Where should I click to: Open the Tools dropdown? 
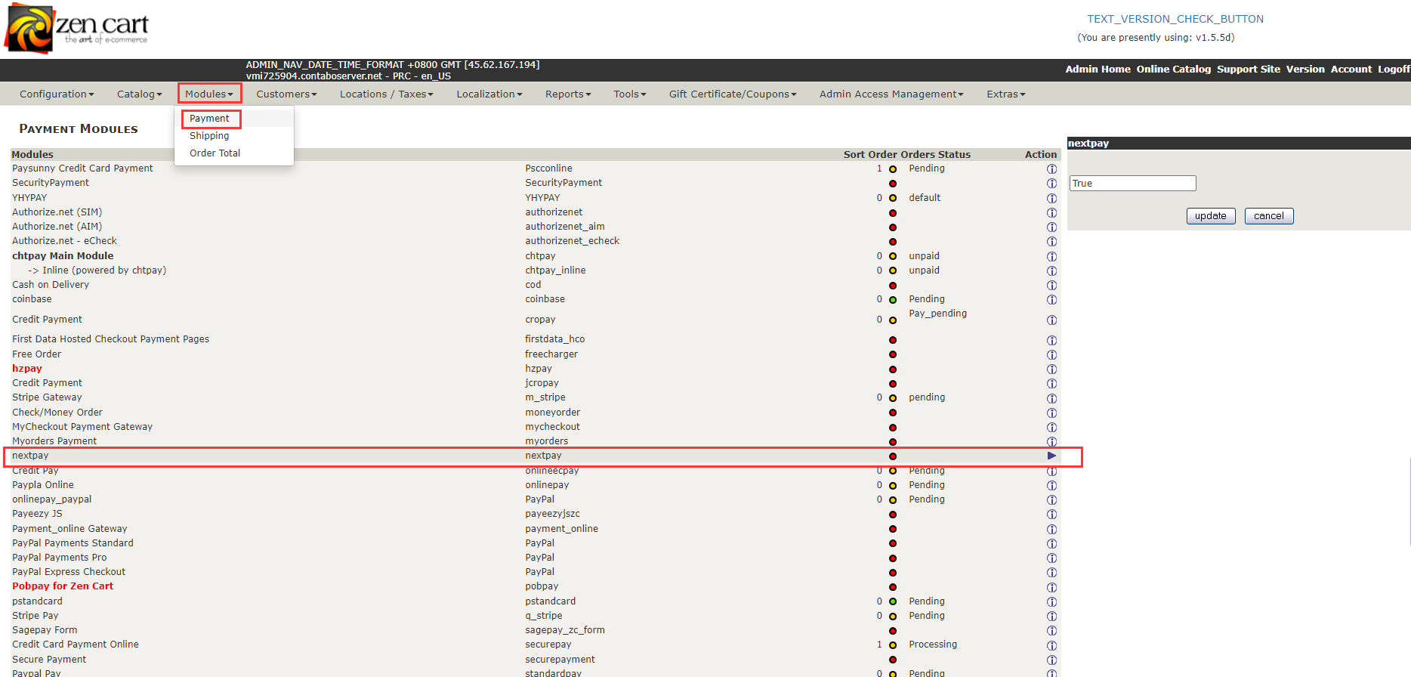click(630, 94)
